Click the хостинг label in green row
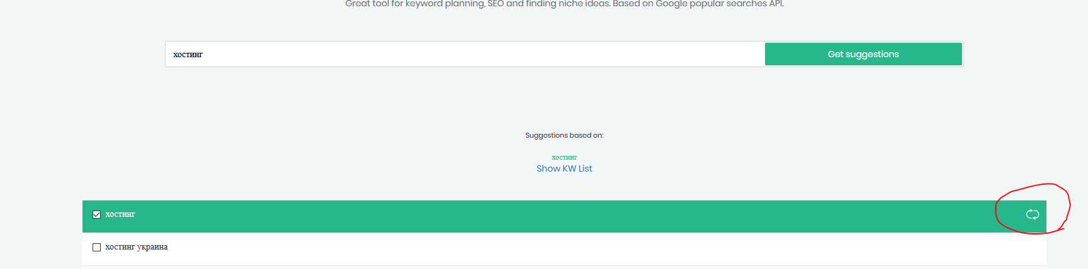Viewport: 1088px width, 269px height. [x=120, y=214]
